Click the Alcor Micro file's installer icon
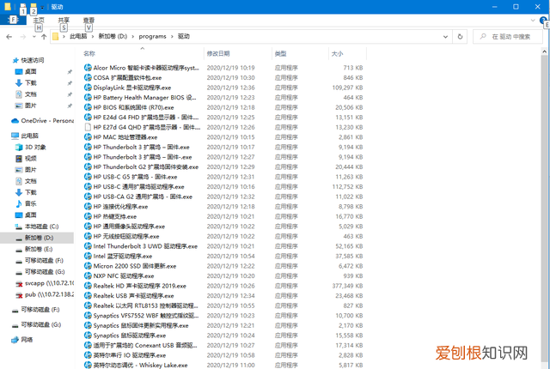 click(x=88, y=68)
